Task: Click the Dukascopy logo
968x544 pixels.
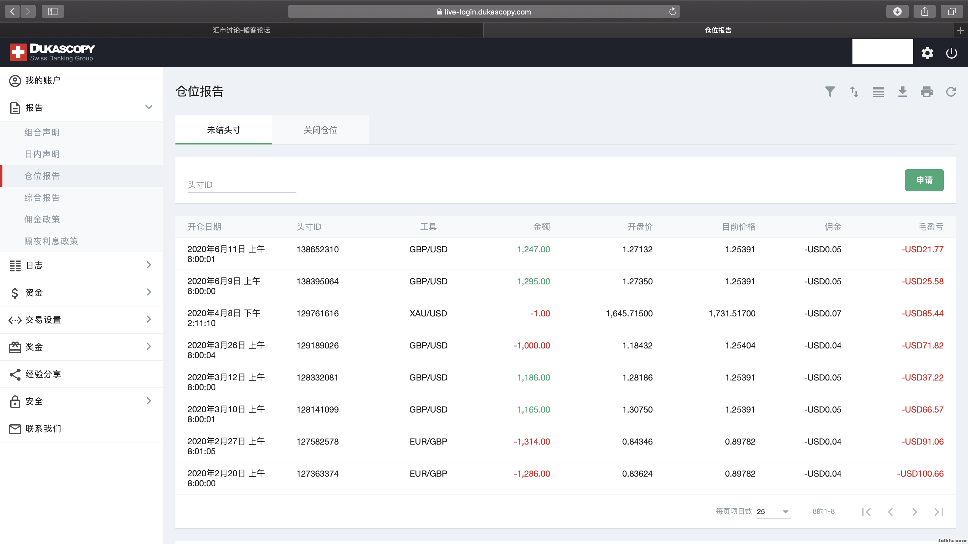Action: click(x=52, y=52)
